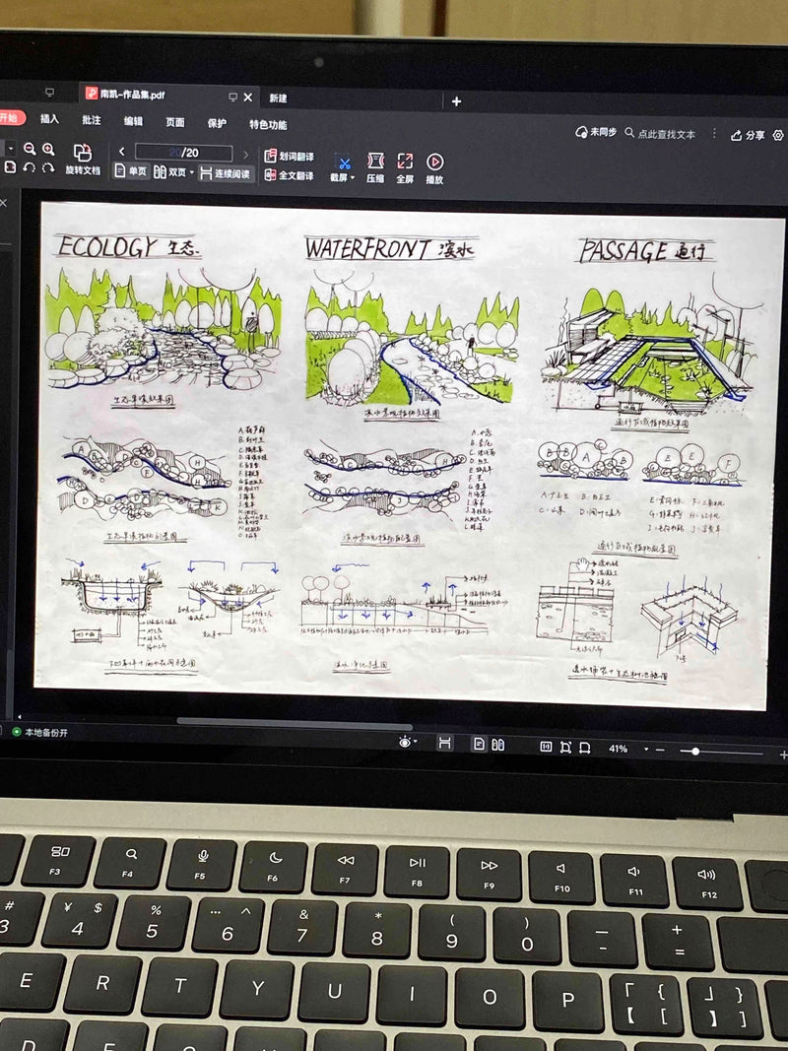
Task: Click the 本地备份开 local backup status
Action: (x=40, y=732)
